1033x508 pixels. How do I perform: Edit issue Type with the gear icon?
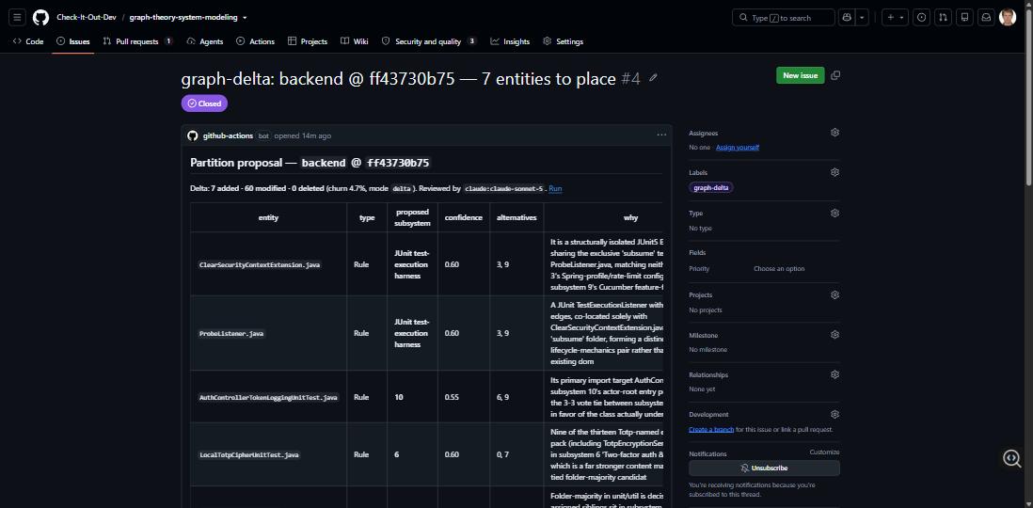834,213
